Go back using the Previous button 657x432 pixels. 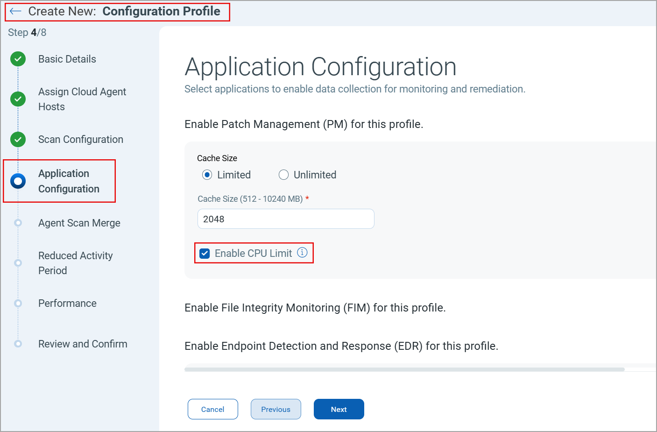[x=276, y=409]
